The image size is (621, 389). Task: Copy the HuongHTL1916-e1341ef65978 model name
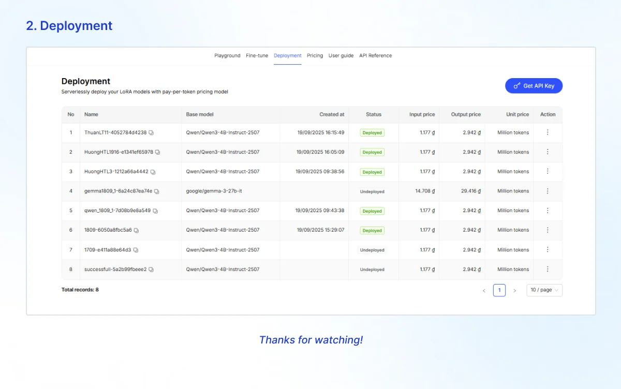pyautogui.click(x=157, y=153)
